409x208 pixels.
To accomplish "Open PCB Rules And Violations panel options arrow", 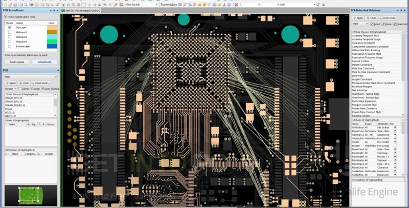I will 398,10.
